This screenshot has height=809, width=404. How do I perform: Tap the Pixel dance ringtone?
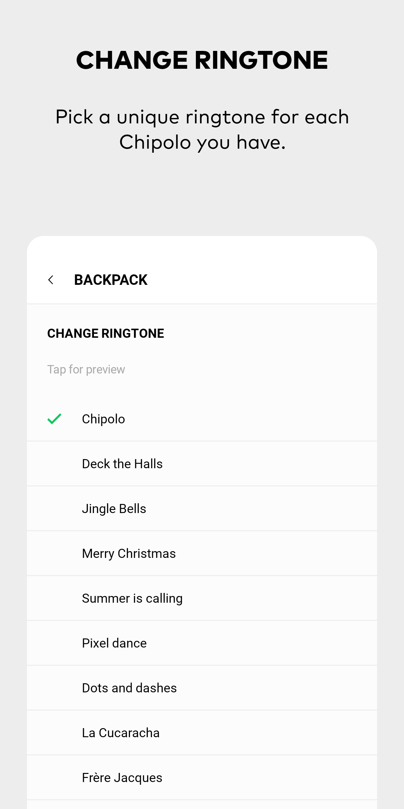(x=114, y=643)
